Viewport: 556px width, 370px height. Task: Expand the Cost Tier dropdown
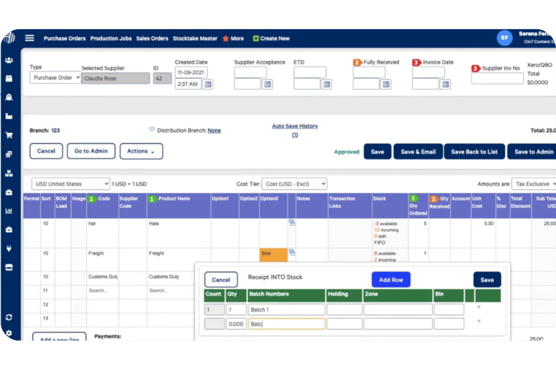click(294, 184)
